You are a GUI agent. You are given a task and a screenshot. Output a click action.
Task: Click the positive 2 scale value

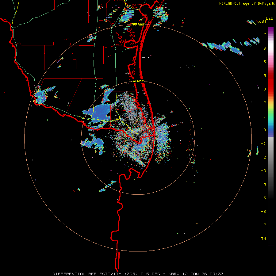[x=265, y=103]
